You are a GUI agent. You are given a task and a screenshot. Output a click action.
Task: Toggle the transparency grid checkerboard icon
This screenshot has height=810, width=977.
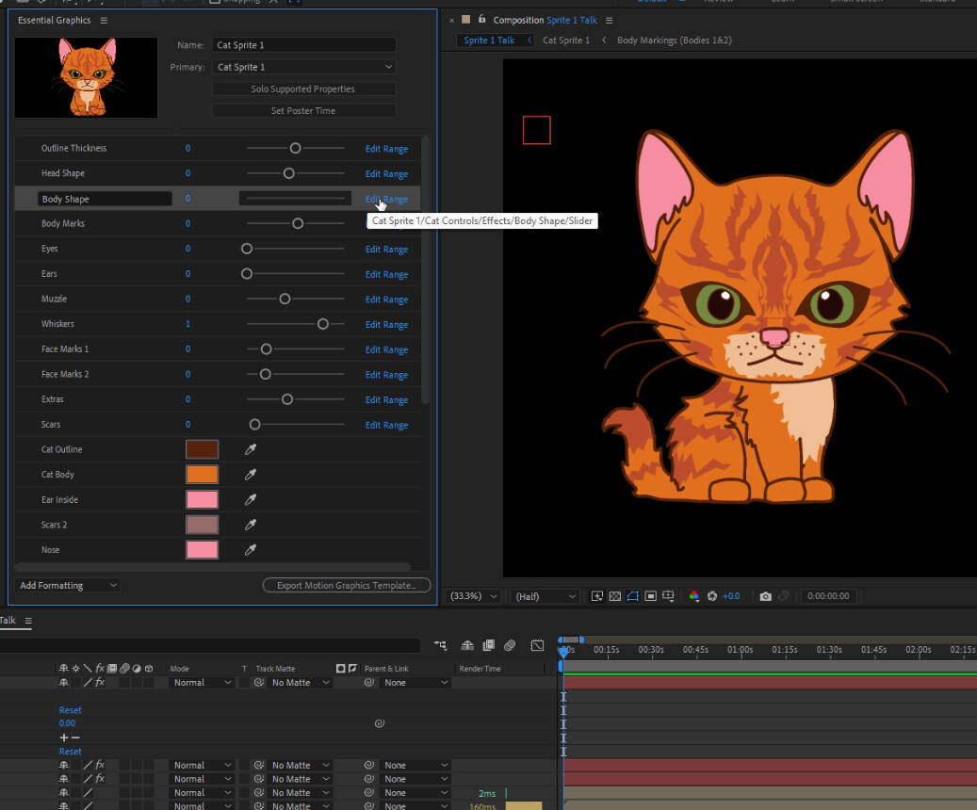pyautogui.click(x=614, y=596)
